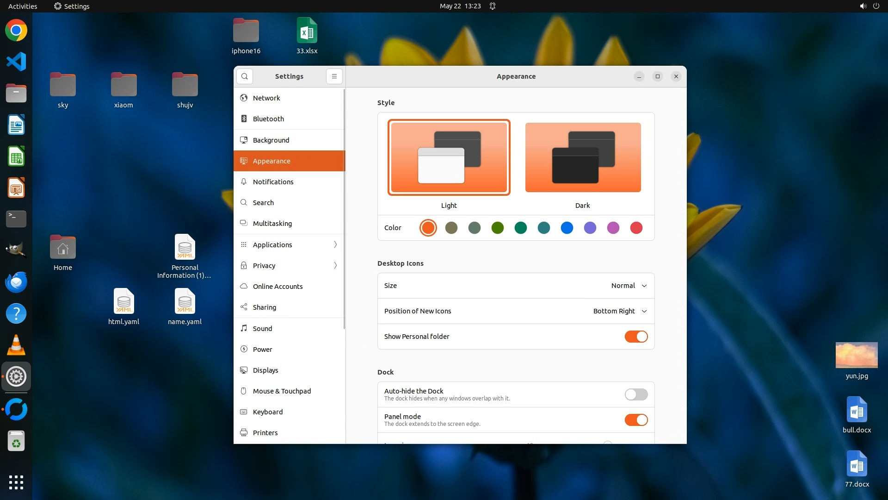Screen dimensions: 888x500
Task: Open the Settings hamburger menu
Action: [x=334, y=76]
